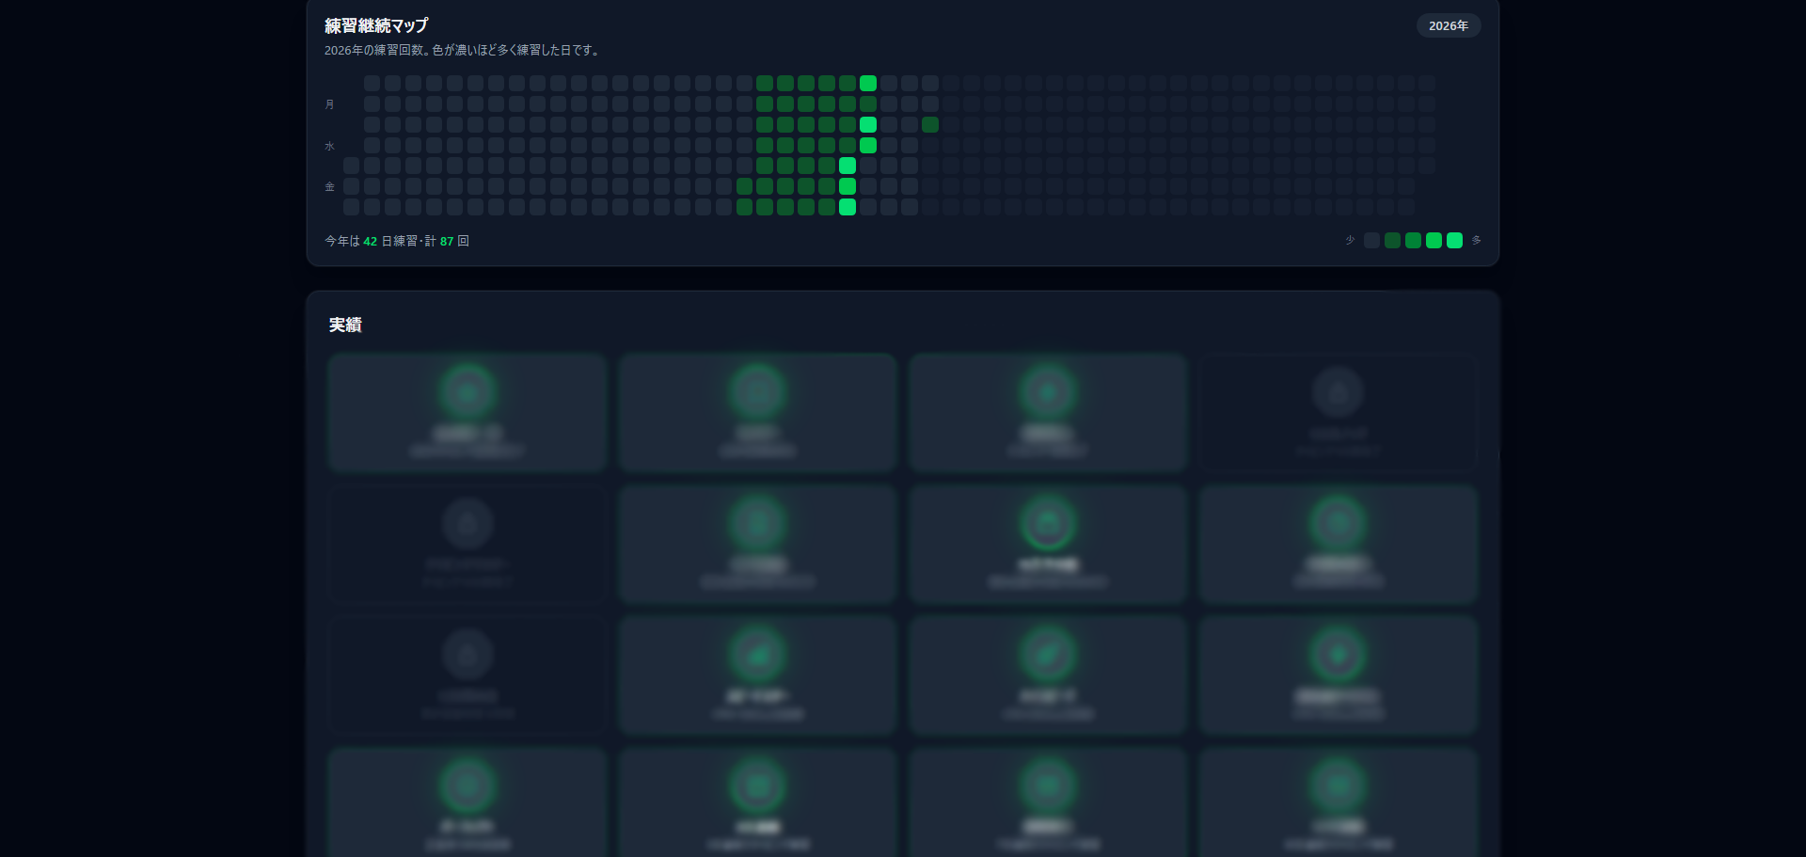Screen dimensions: 1806x857
Task: Click the bright green cell in heatmap's top row
Action: pos(868,83)
